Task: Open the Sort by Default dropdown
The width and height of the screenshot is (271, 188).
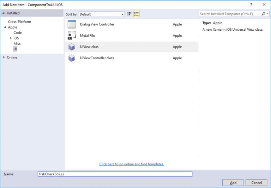Action: coord(102,14)
